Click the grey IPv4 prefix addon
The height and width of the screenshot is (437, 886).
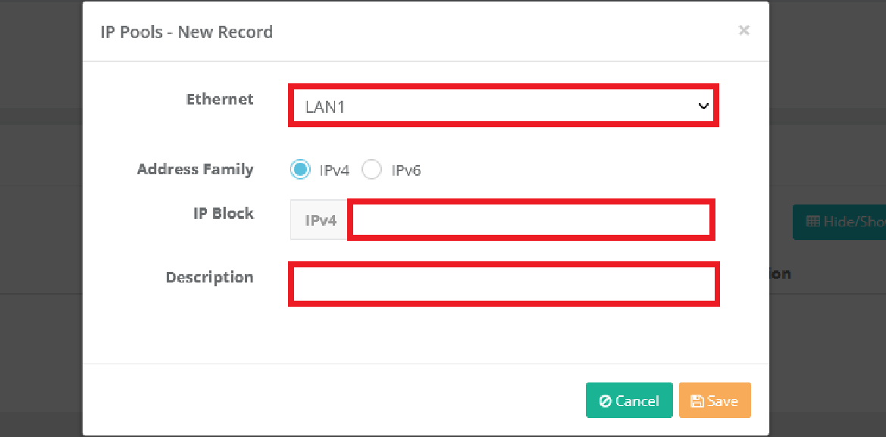(320, 221)
